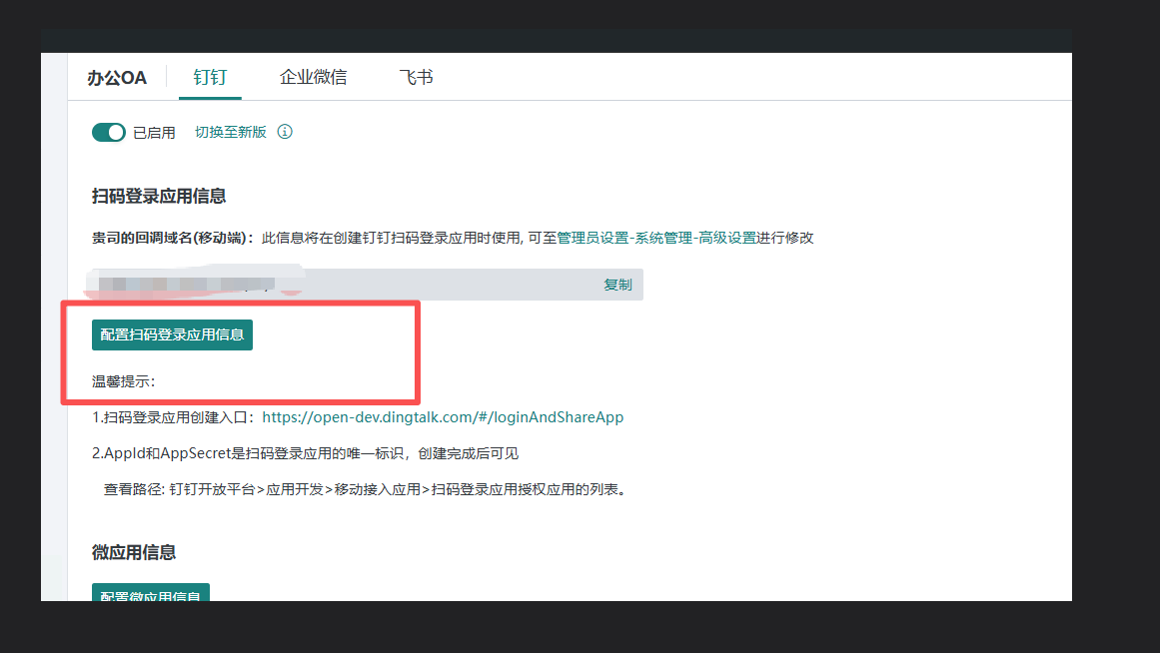Select the 飞书 tab
Screen dimensions: 1160x653
click(x=416, y=77)
